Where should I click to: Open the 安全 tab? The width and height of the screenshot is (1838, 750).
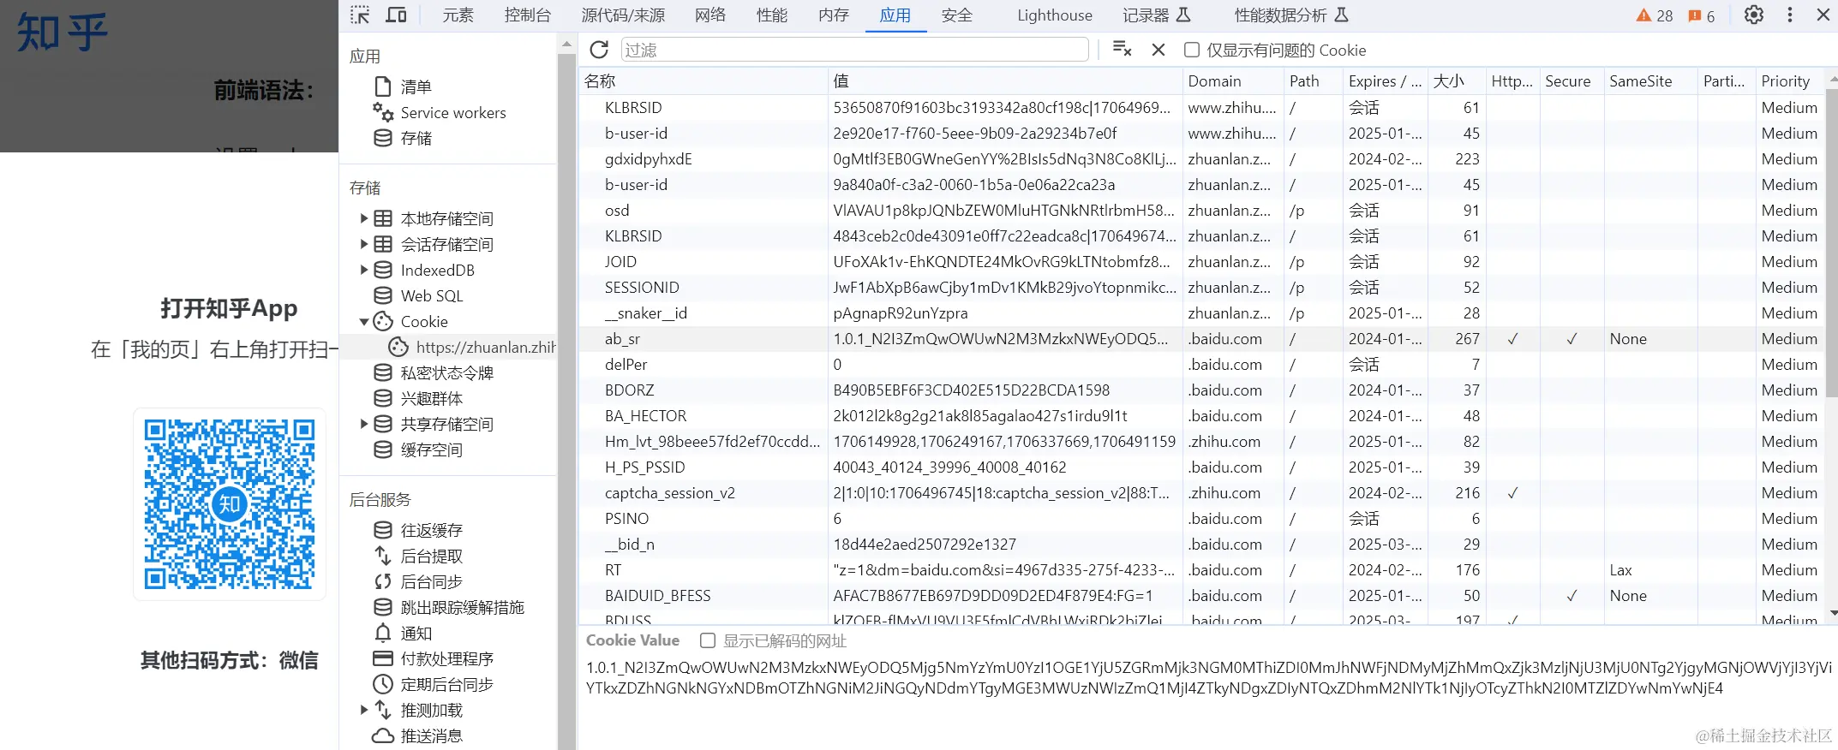pos(957,15)
